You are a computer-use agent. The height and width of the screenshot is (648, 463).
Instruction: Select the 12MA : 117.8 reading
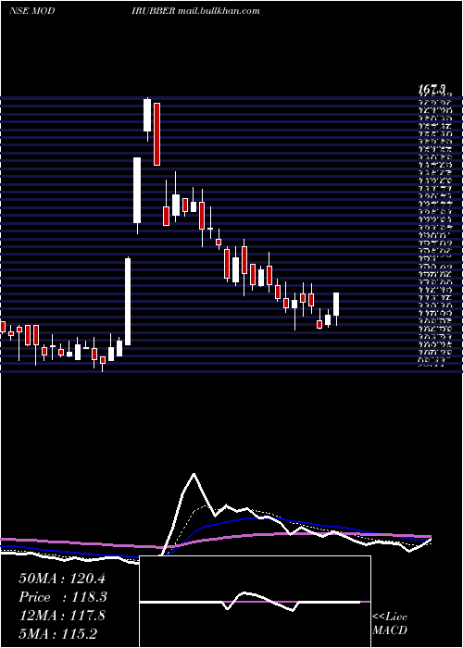(62, 616)
